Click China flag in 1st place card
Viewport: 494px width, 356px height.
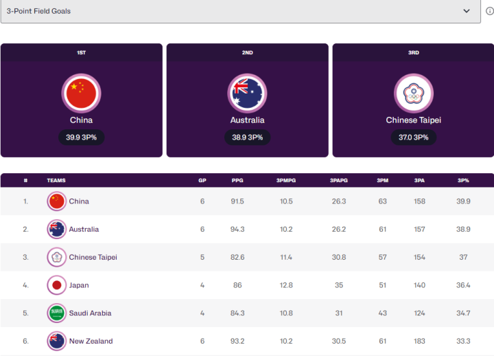pyautogui.click(x=81, y=93)
